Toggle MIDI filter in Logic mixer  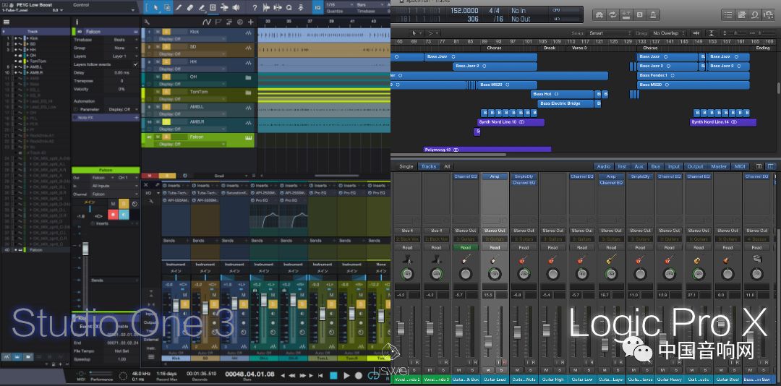tap(740, 166)
